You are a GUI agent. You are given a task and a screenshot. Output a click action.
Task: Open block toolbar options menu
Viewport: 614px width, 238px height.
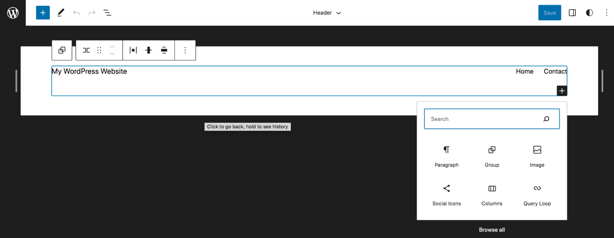185,50
